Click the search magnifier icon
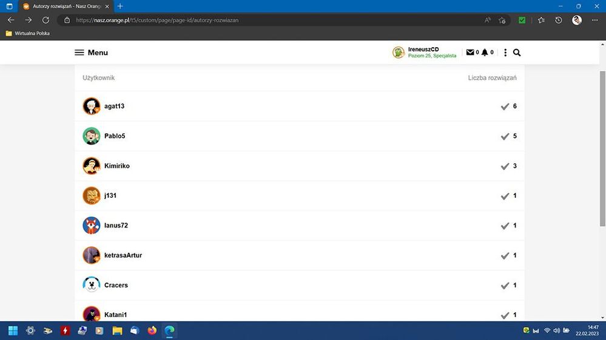The height and width of the screenshot is (340, 606). [517, 53]
